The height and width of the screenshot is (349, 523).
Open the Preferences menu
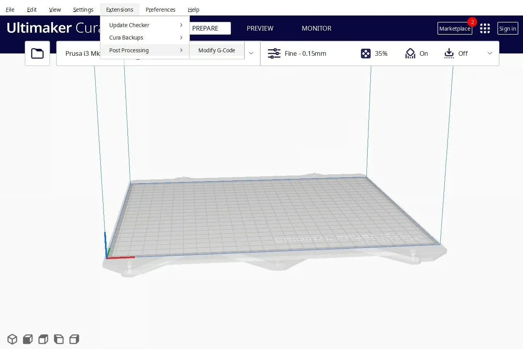(x=160, y=10)
